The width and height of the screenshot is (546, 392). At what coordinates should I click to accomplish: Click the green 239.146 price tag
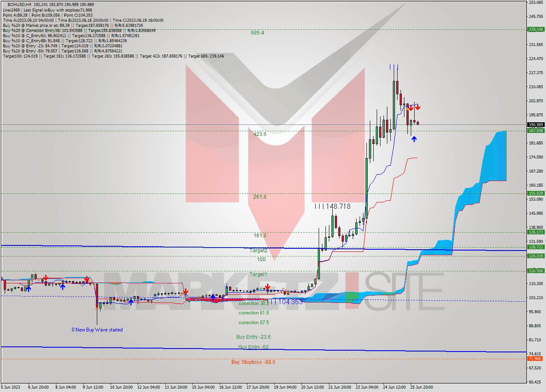click(536, 29)
